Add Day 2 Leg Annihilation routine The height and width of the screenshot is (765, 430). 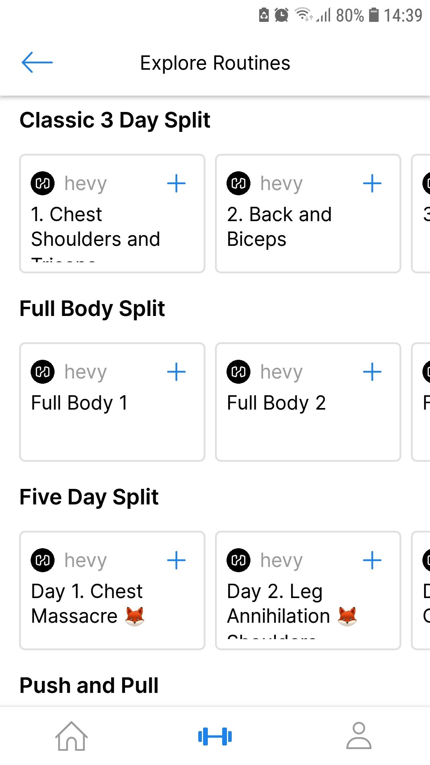(x=372, y=561)
